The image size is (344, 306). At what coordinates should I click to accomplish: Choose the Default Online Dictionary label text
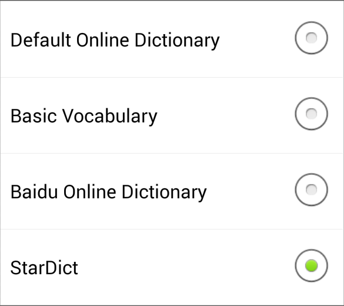pos(115,41)
